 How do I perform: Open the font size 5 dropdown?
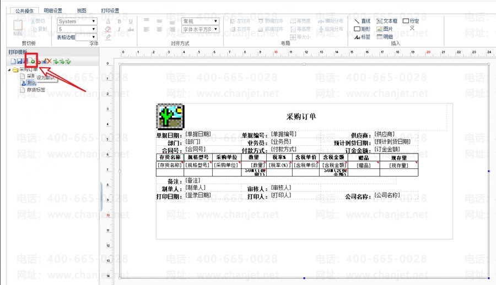(x=94, y=29)
